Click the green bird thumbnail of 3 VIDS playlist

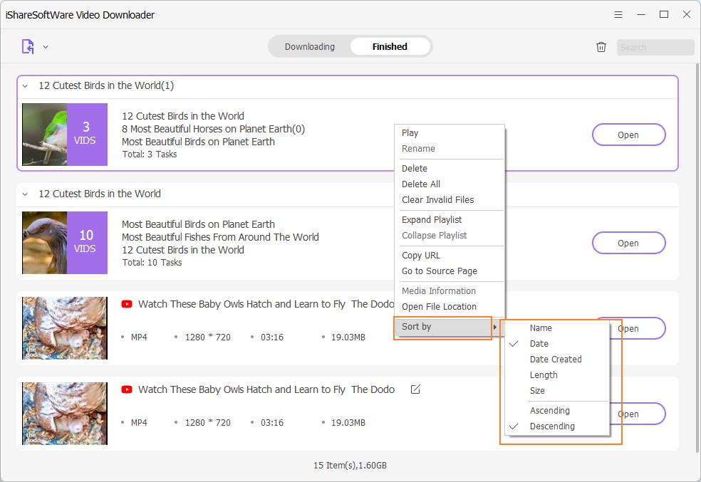pyautogui.click(x=45, y=135)
